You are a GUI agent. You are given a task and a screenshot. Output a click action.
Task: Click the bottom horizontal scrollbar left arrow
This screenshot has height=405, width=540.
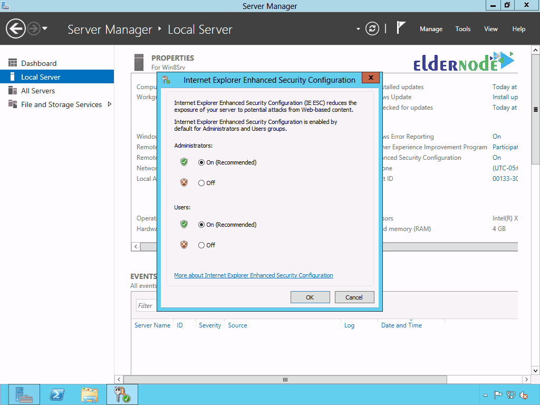tap(119, 379)
